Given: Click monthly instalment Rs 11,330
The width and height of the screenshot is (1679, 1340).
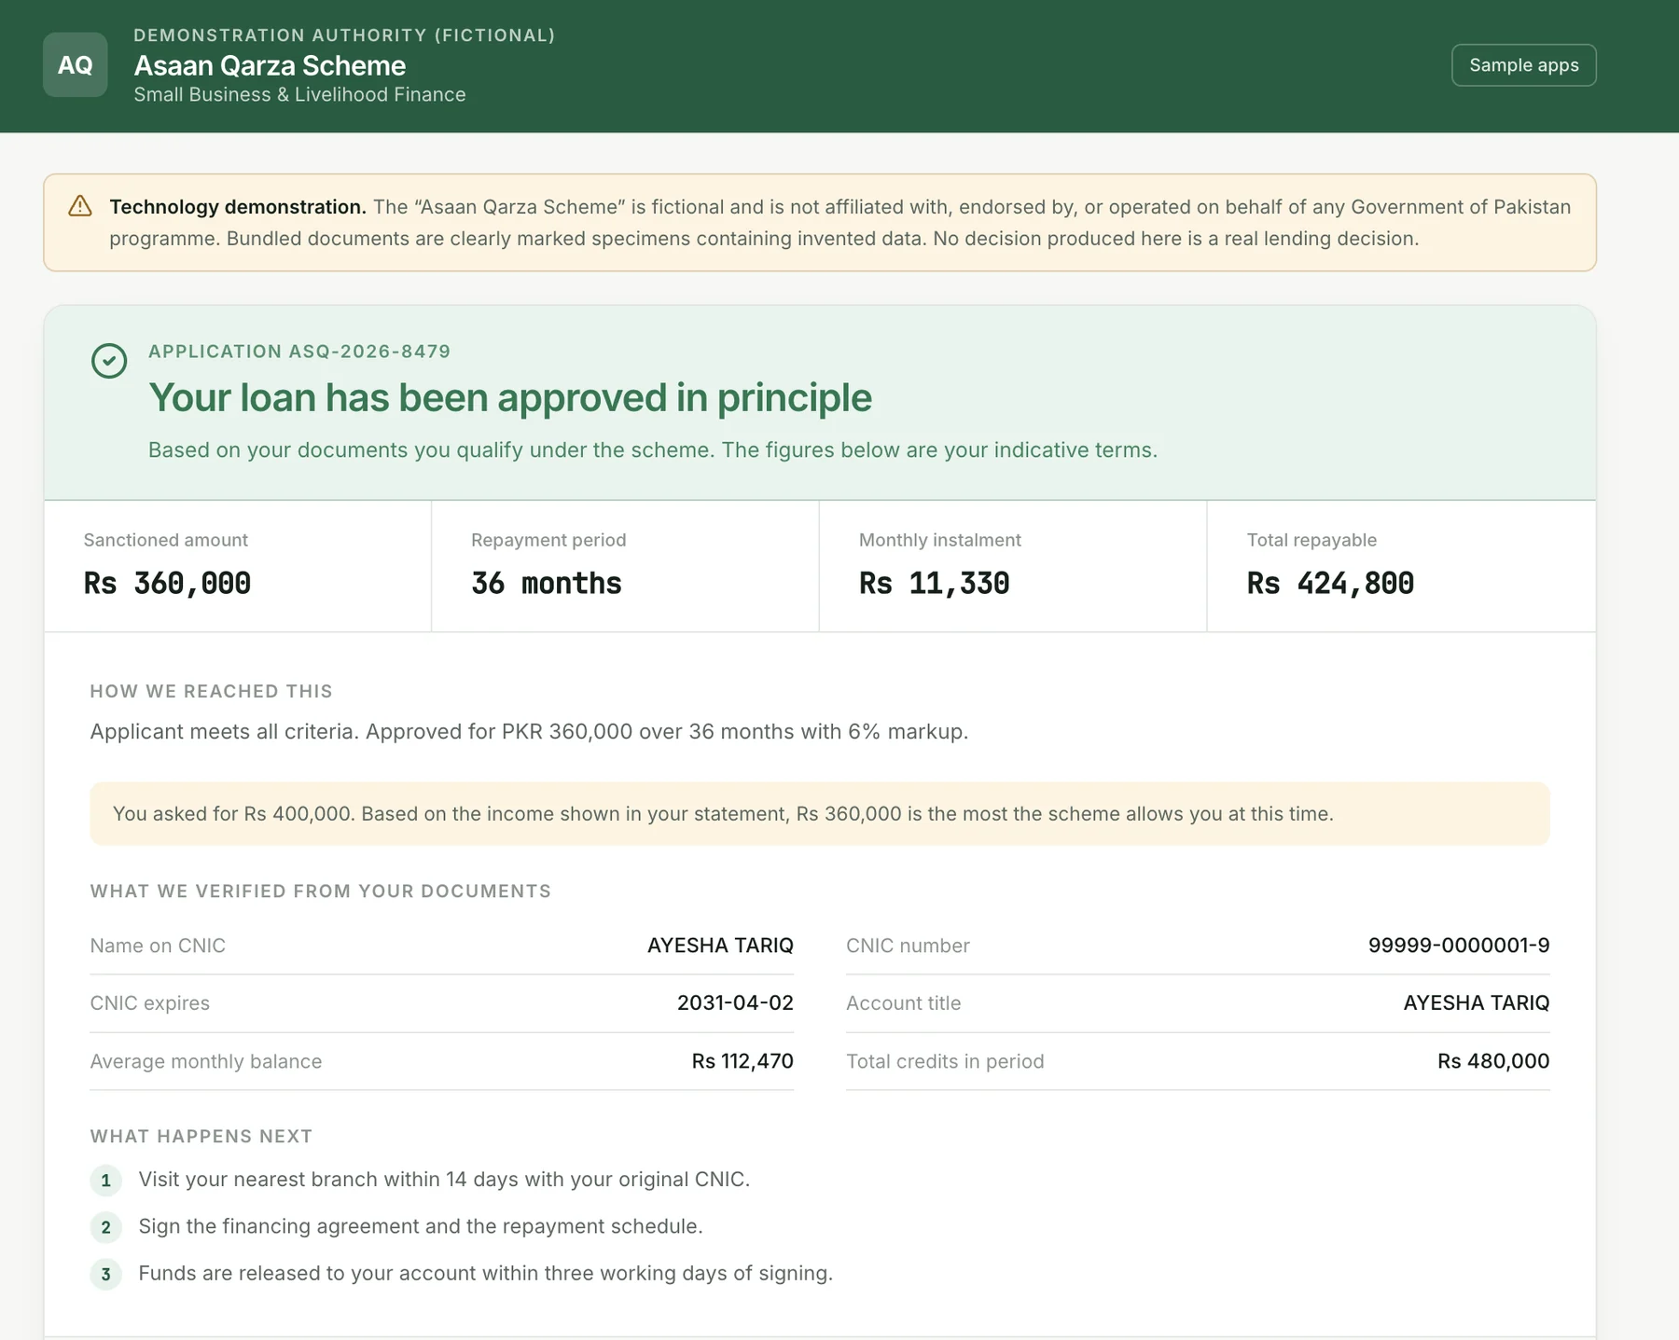Looking at the screenshot, I should tap(934, 584).
